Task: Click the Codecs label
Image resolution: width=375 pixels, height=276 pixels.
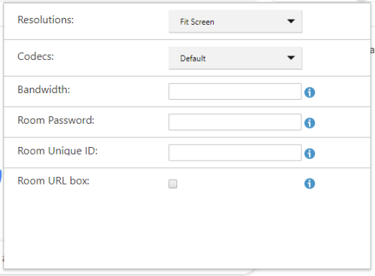Action: (36, 56)
